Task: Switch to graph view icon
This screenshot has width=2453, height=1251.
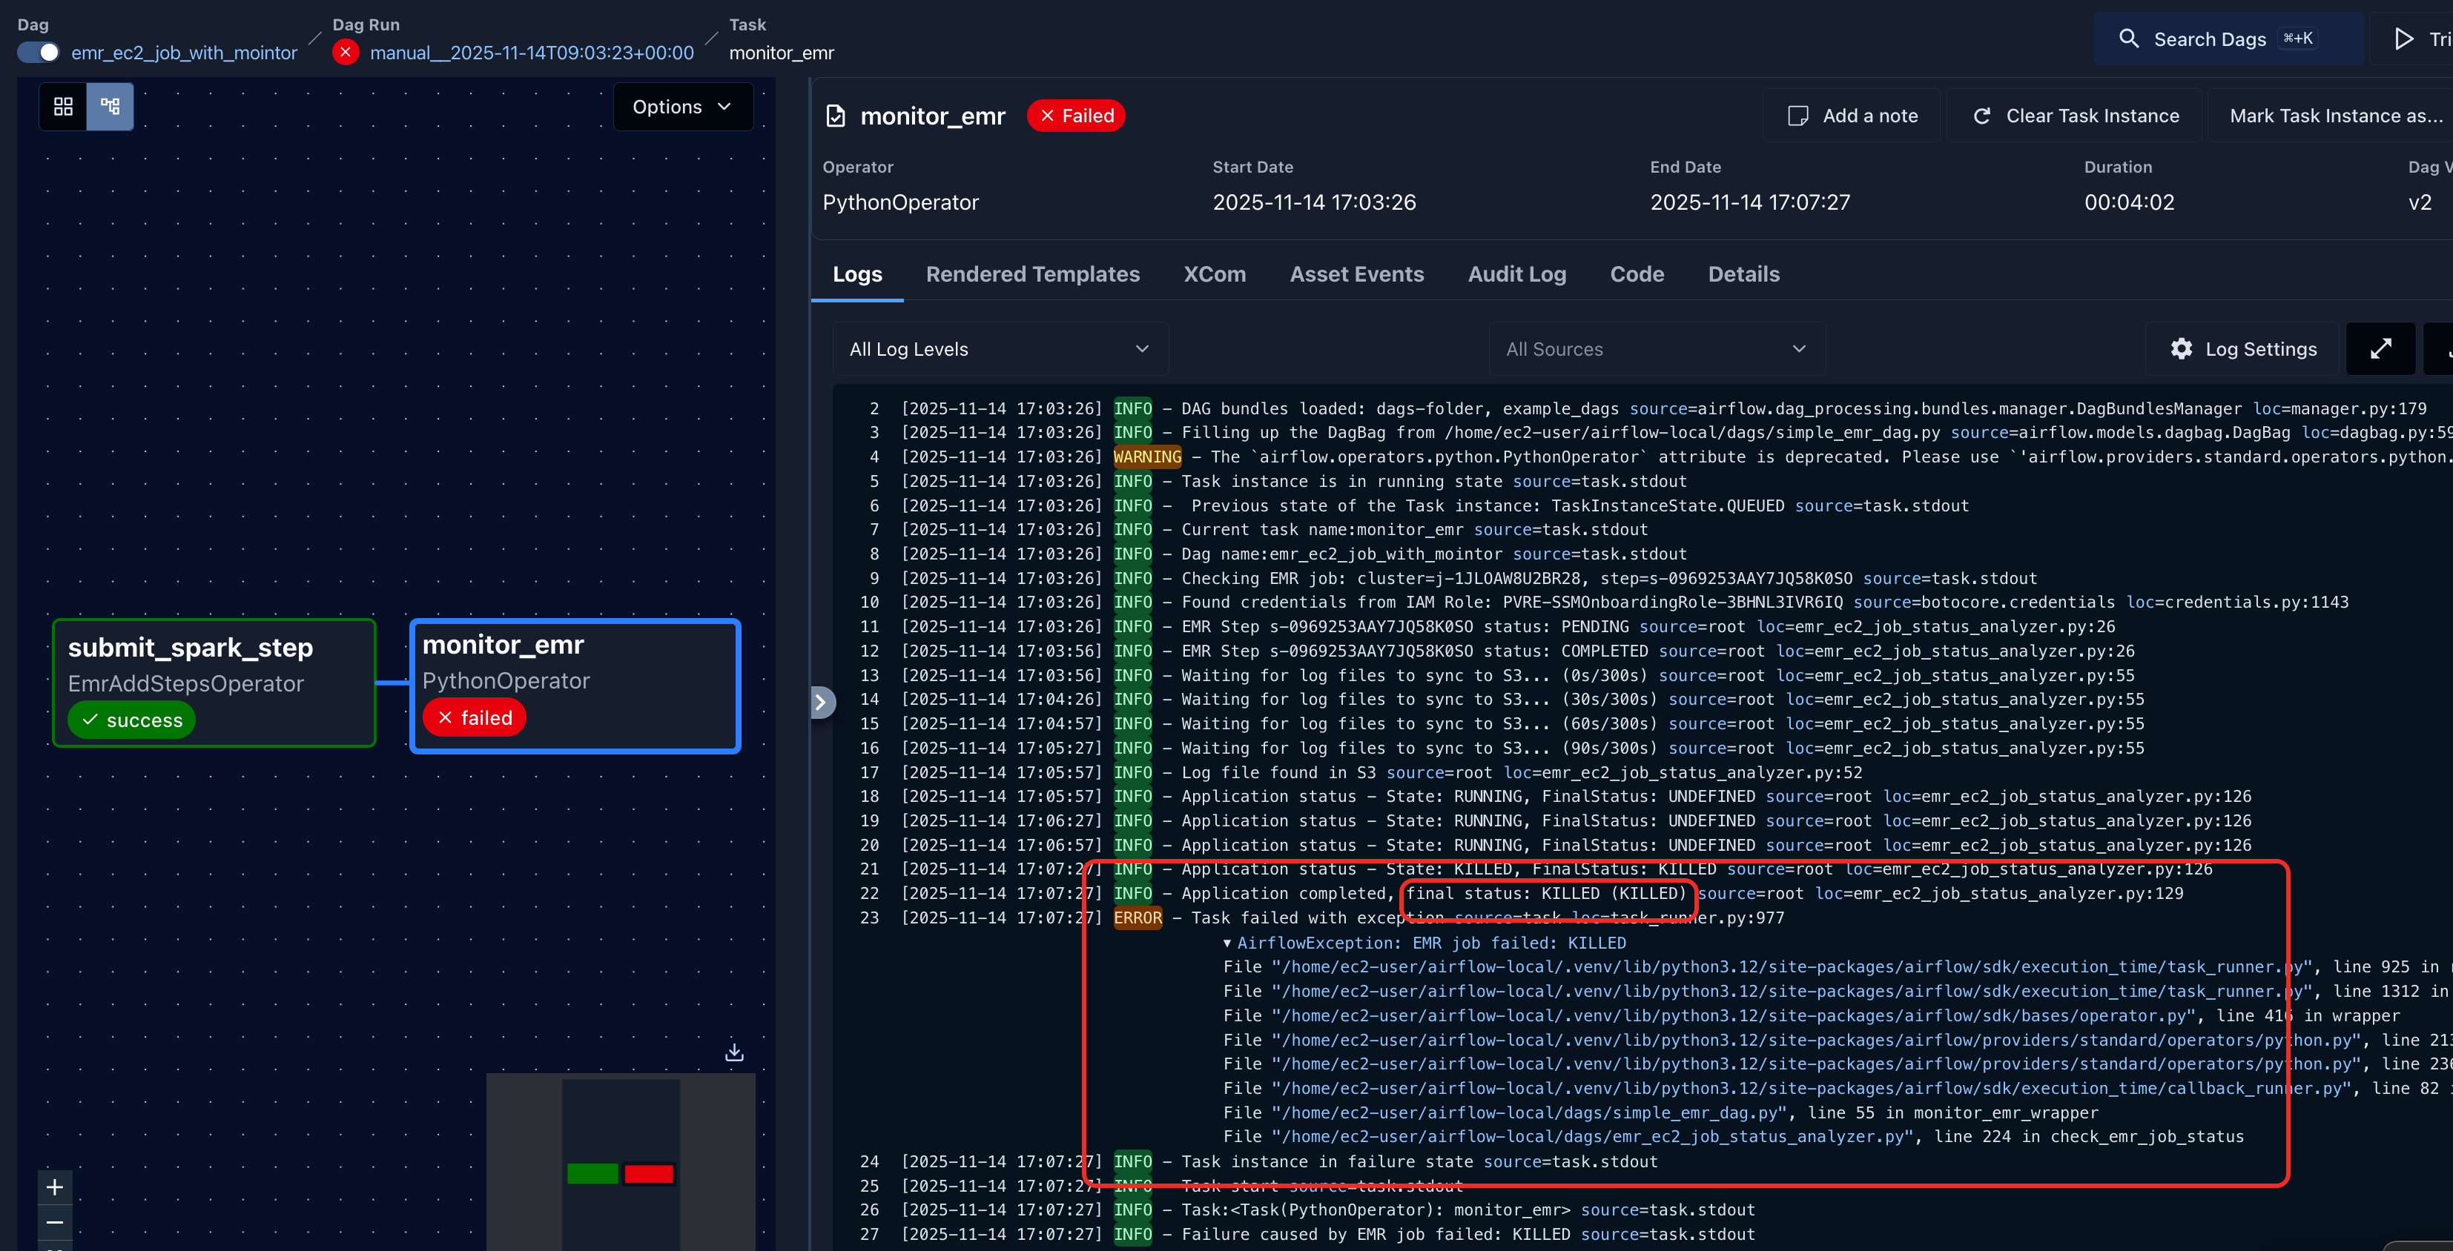Action: tap(110, 107)
